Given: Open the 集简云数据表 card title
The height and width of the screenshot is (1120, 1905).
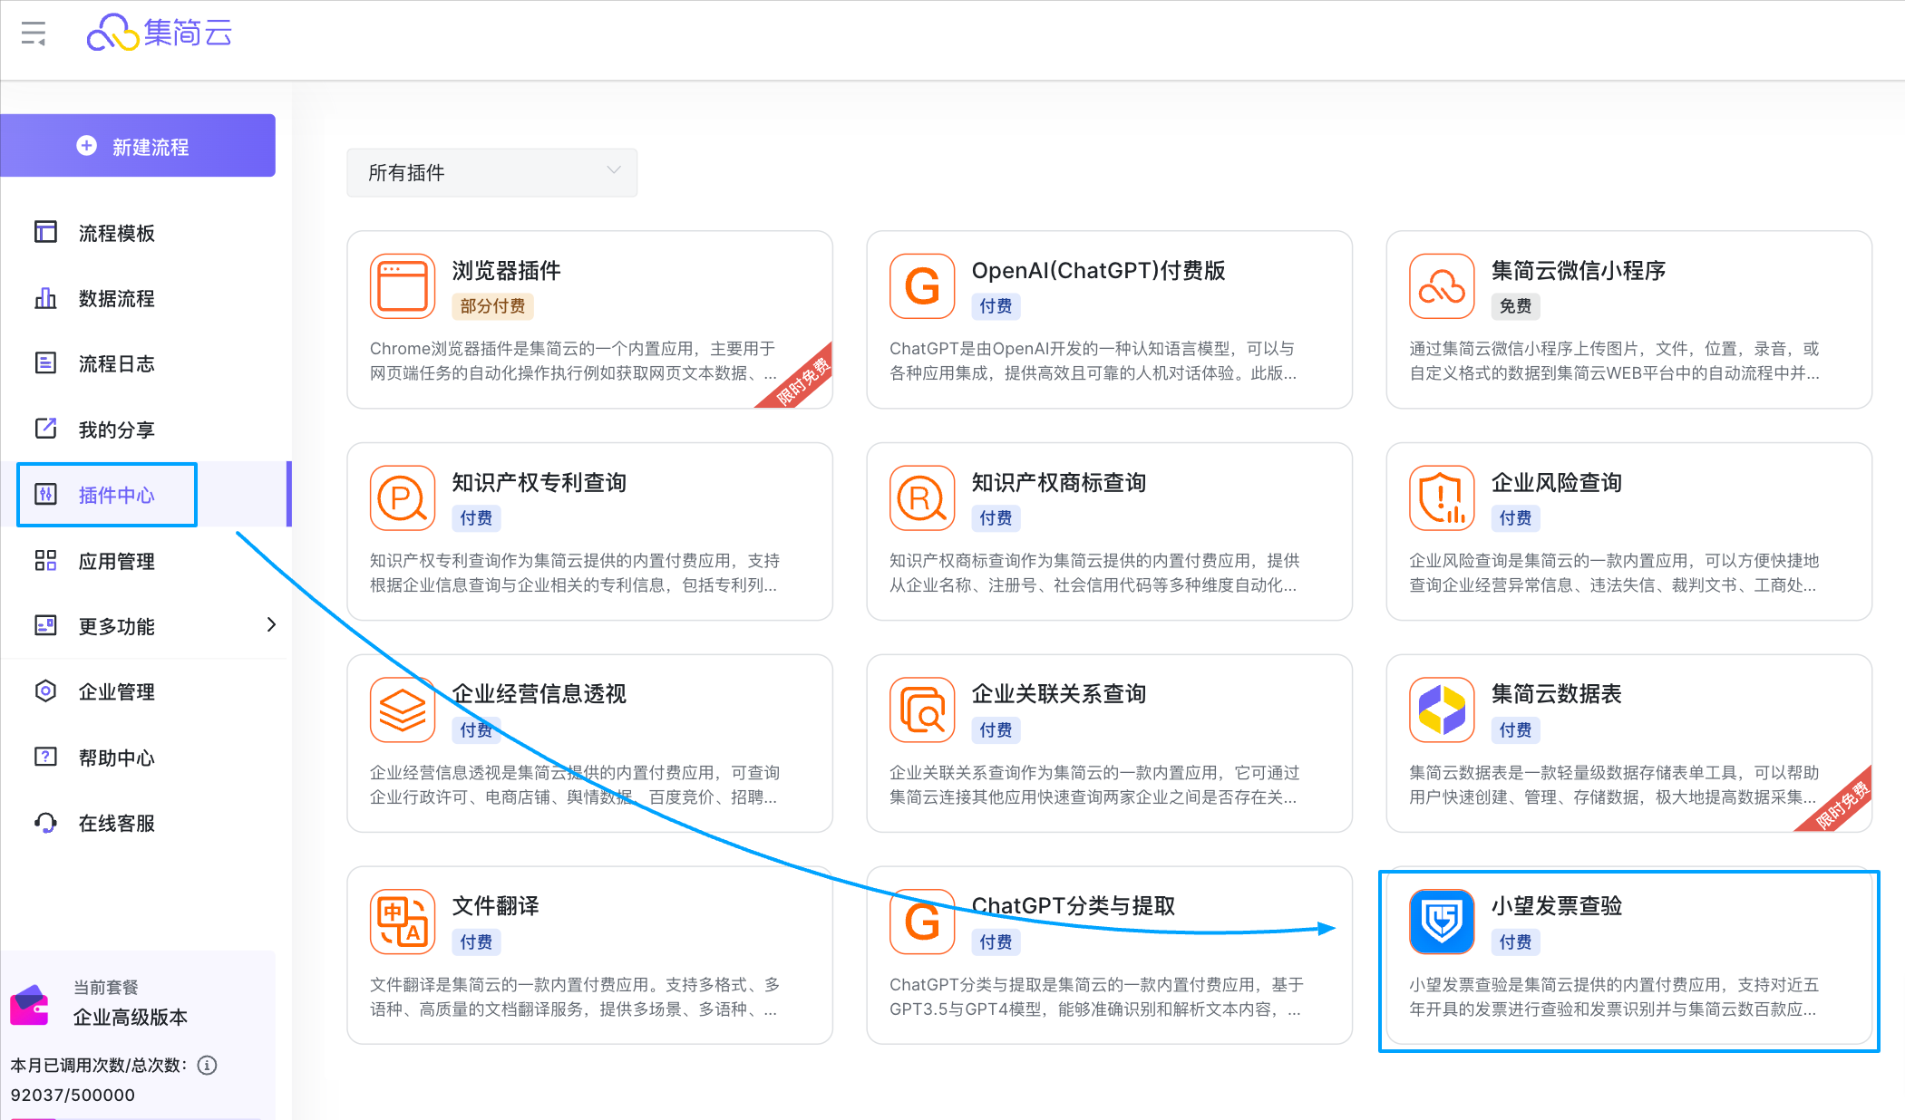Looking at the screenshot, I should 1556,693.
